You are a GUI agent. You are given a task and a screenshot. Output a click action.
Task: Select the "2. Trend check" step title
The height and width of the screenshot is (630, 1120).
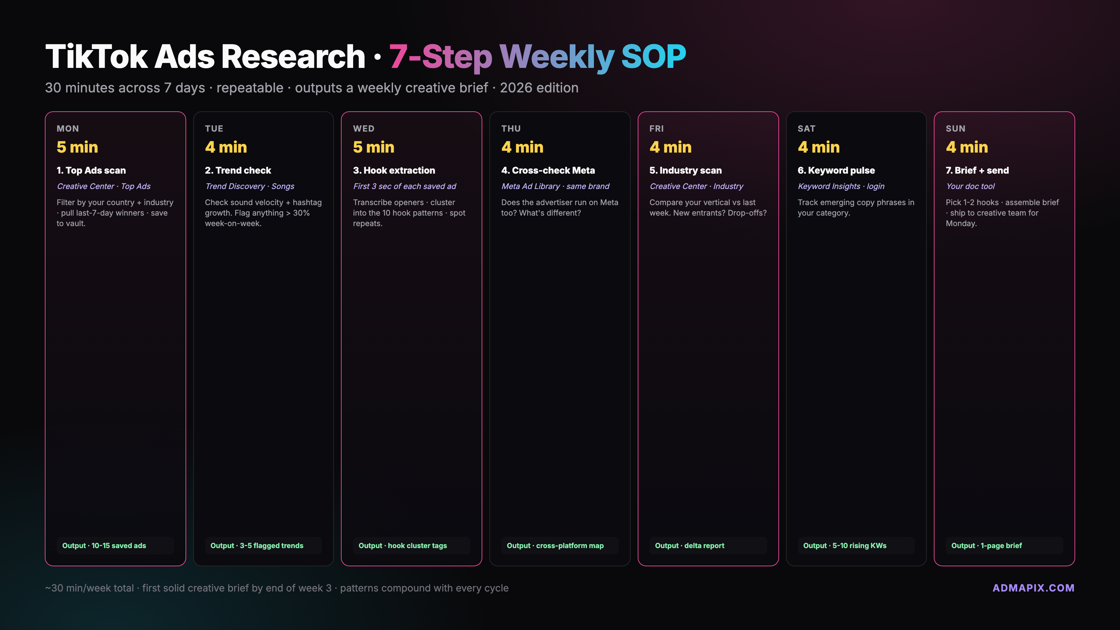(238, 170)
